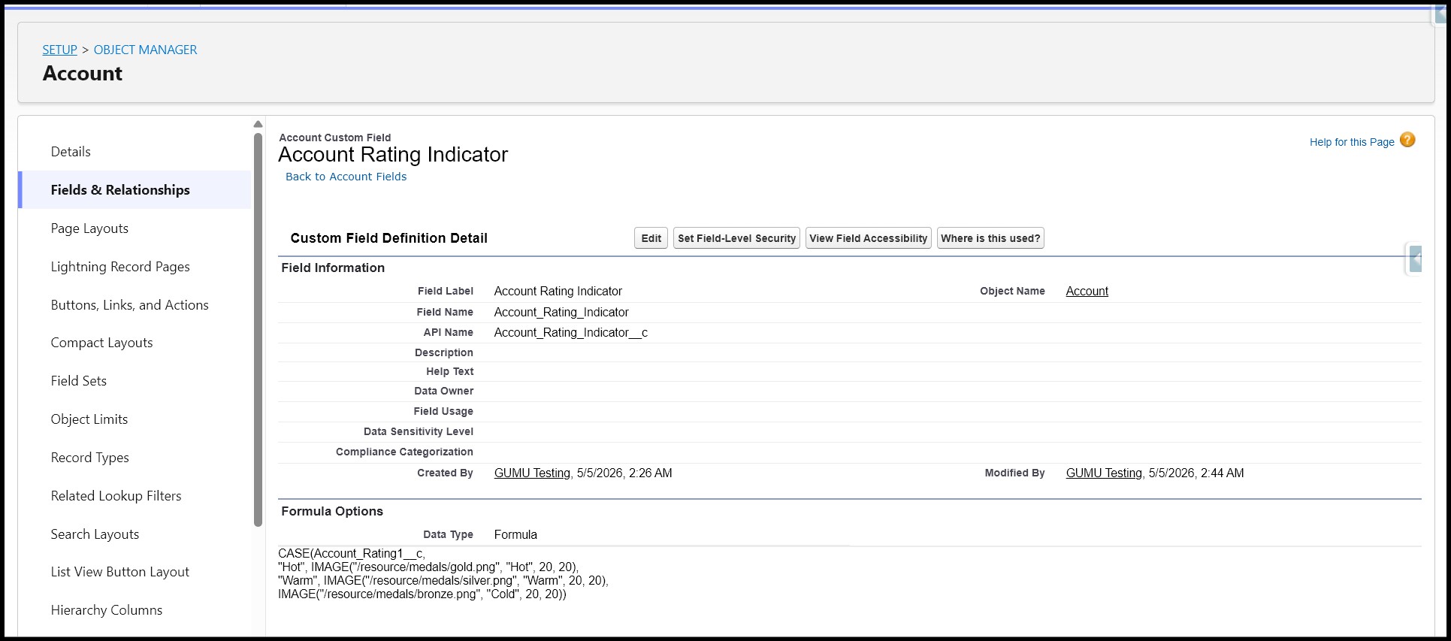This screenshot has height=641, width=1451.
Task: Open the SETUP breadcrumb link
Action: coord(60,50)
